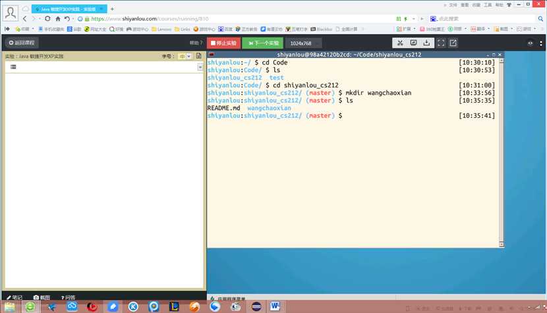Open the Links bookmarks folder
This screenshot has height=313, width=547.
[183, 29]
